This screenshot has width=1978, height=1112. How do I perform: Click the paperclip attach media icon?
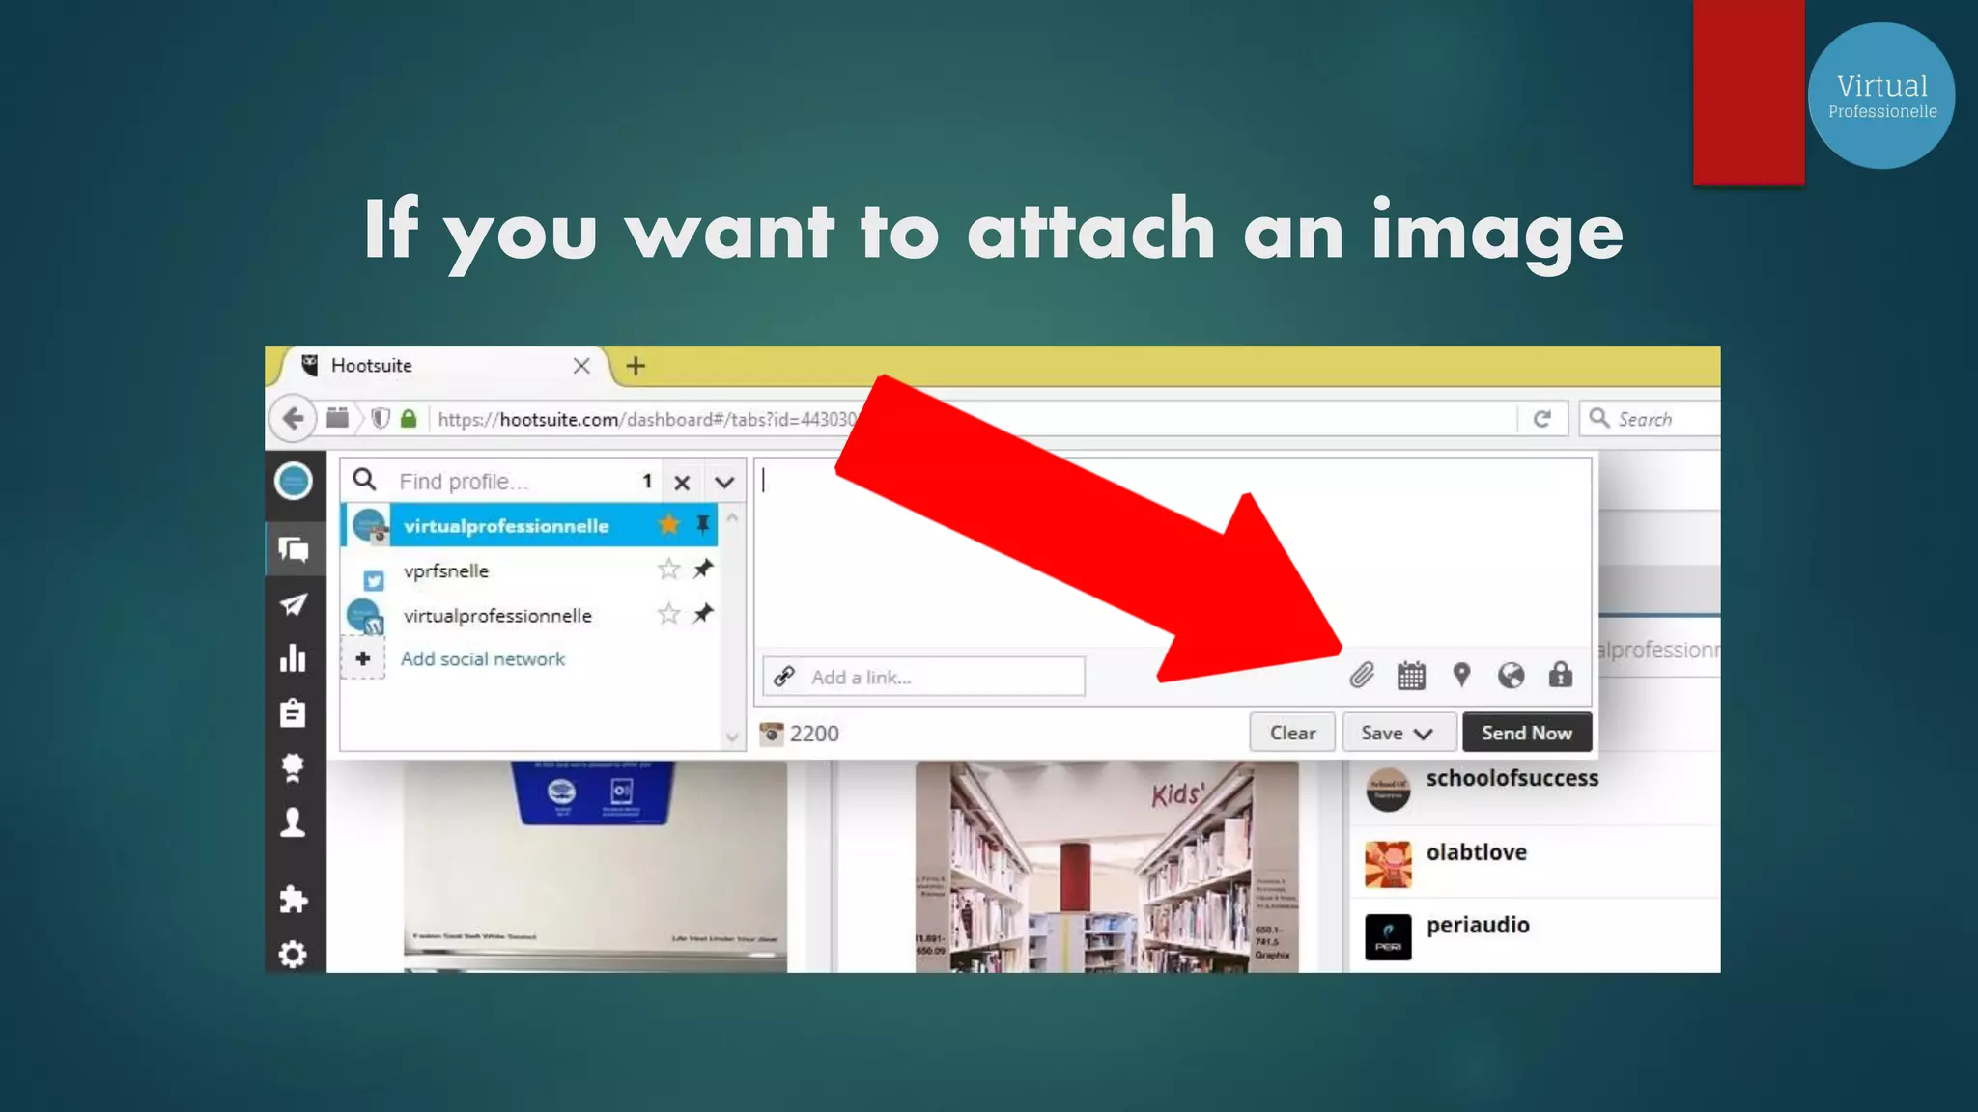point(1362,675)
